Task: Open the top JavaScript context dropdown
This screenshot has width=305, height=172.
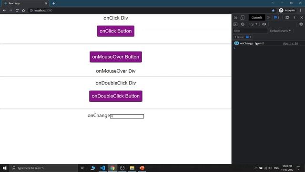Action: 253,24
